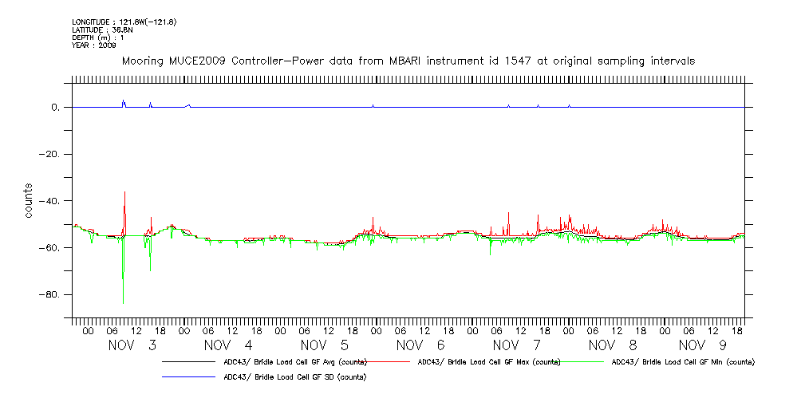Image resolution: width=805 pixels, height=402 pixels.
Task: Select the 'Bridle Load Cell GF Min' legend entry
Action: coord(682,362)
